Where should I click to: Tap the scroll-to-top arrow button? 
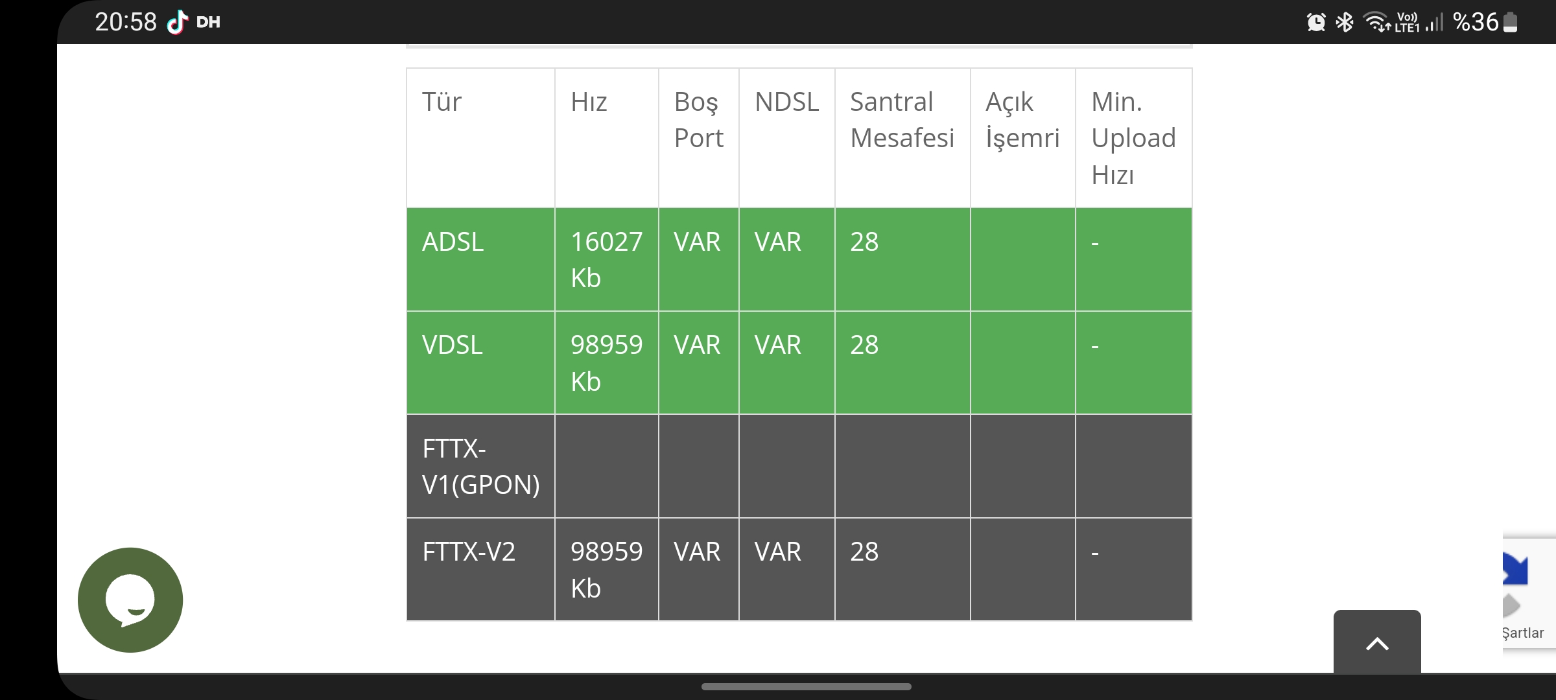[1377, 642]
